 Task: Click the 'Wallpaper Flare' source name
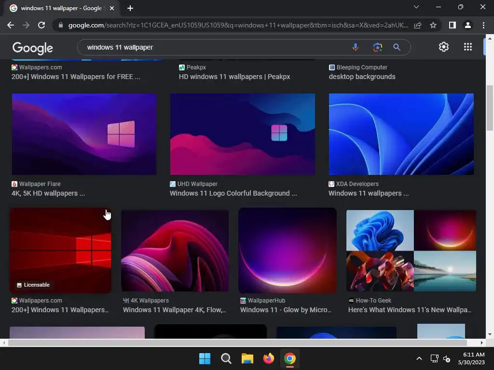(40, 184)
